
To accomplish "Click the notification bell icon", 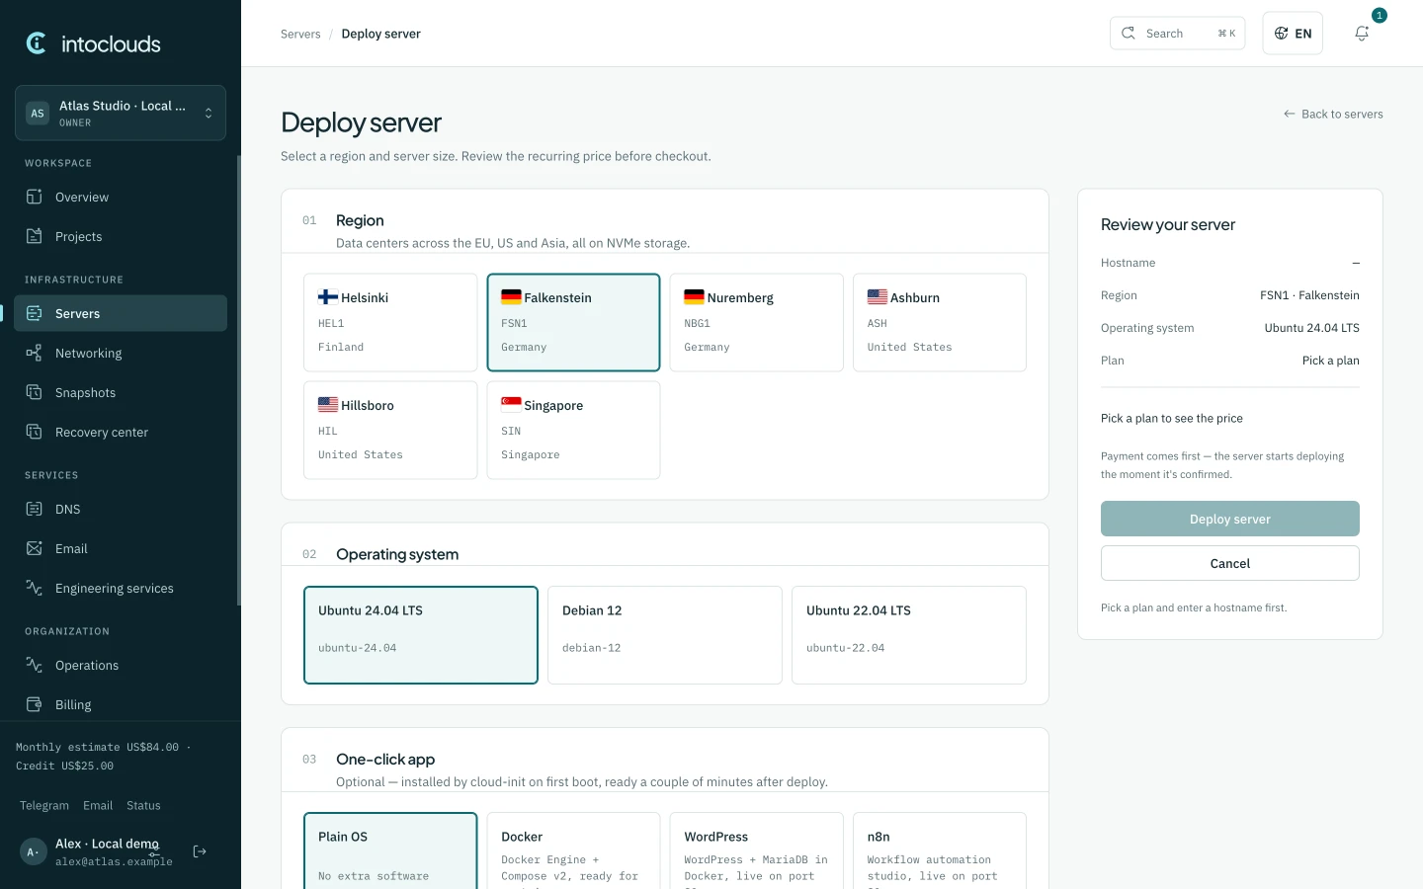I will pyautogui.click(x=1362, y=34).
